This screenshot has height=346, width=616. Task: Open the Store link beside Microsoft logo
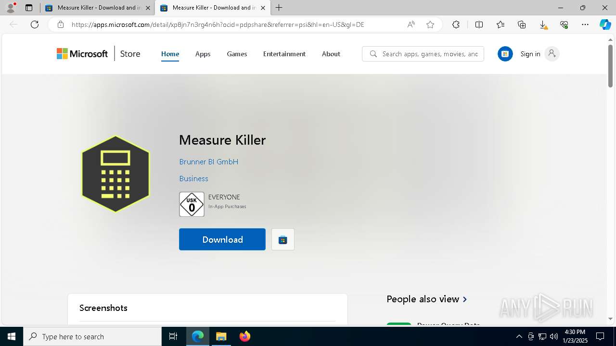coord(130,54)
